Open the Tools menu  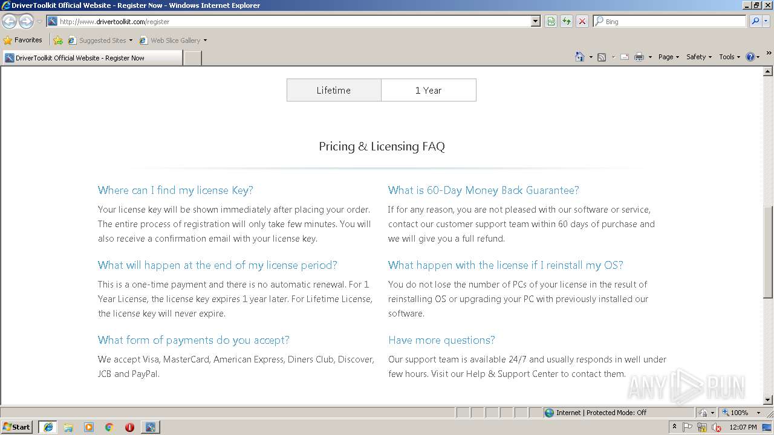click(729, 57)
